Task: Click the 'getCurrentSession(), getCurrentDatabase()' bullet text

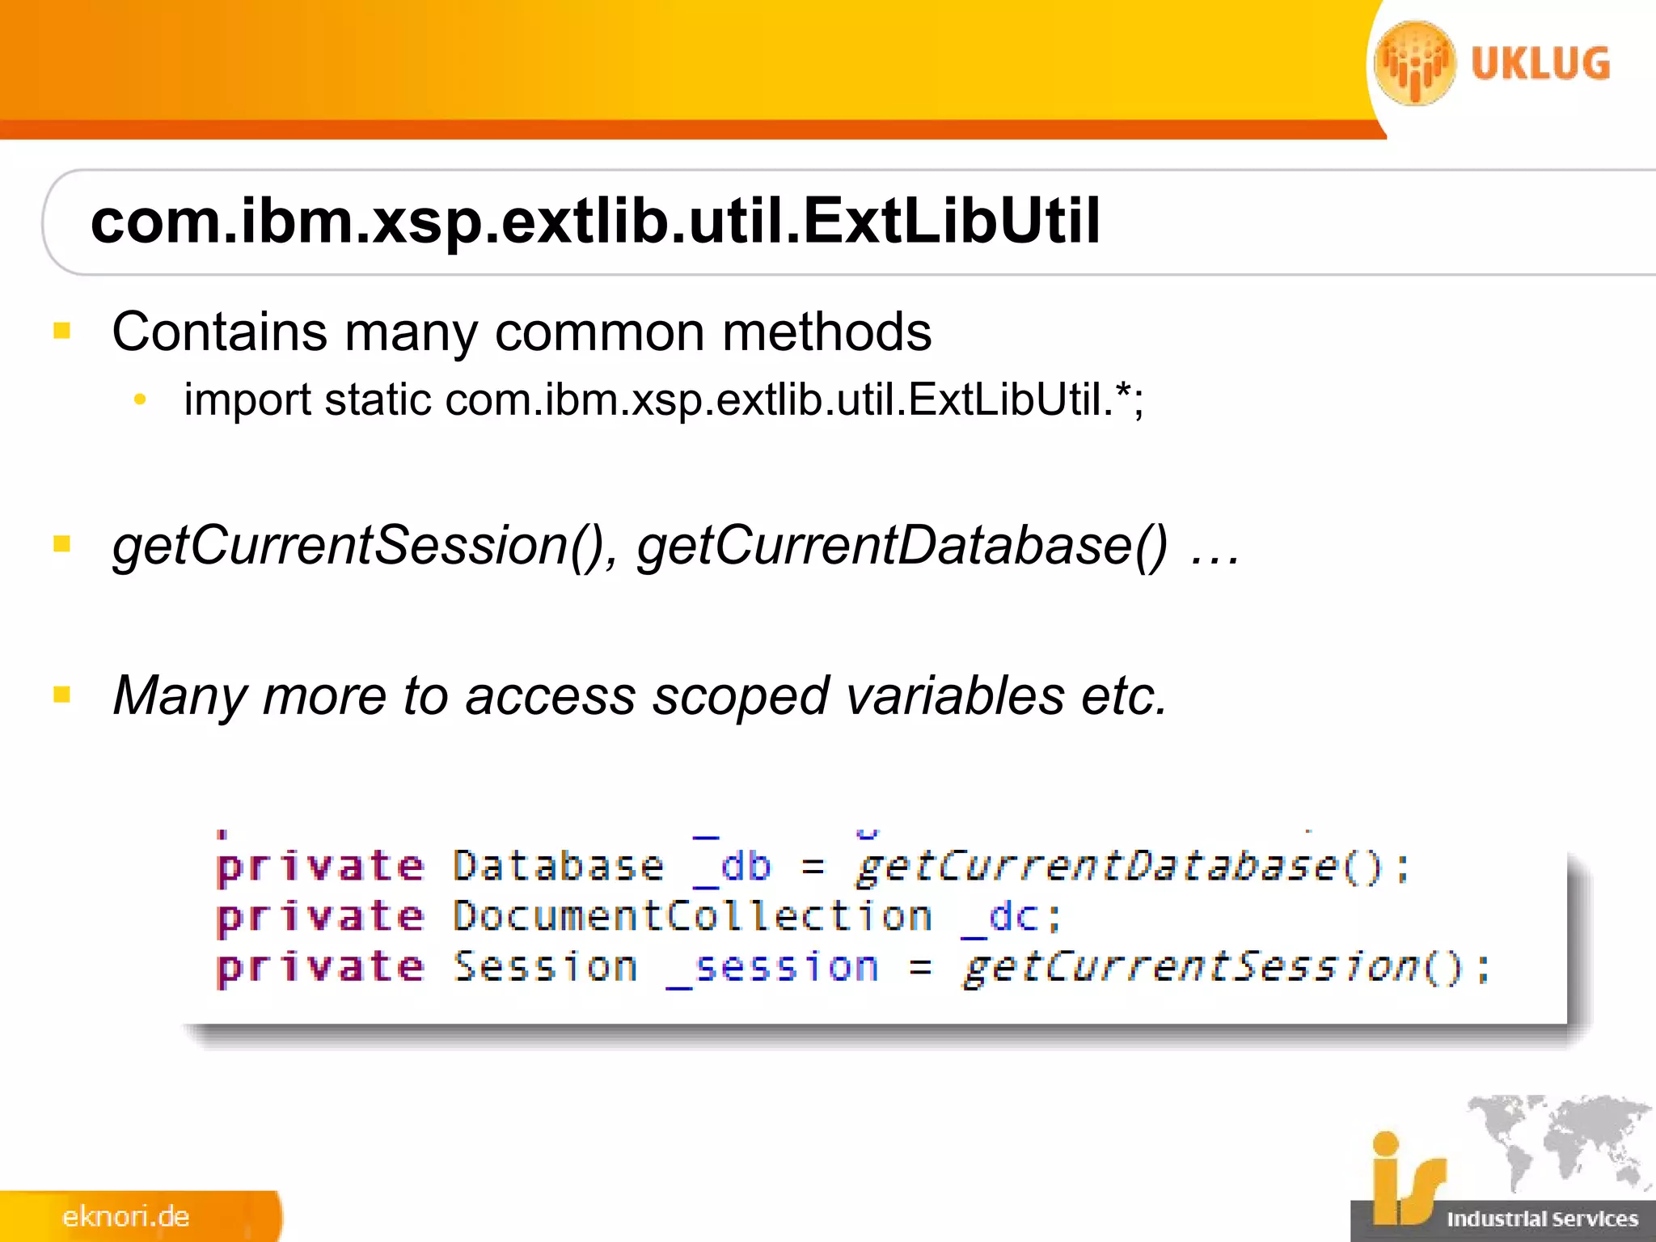Action: click(x=676, y=546)
